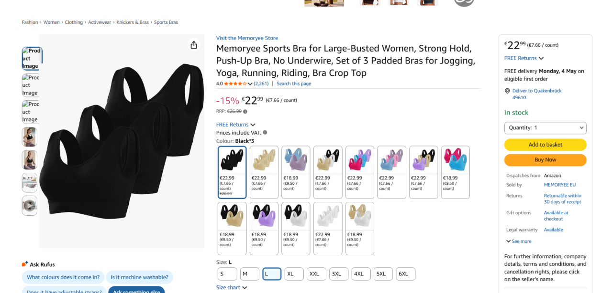Pick the 6XL size option
The image size is (601, 293).
(x=406, y=274)
